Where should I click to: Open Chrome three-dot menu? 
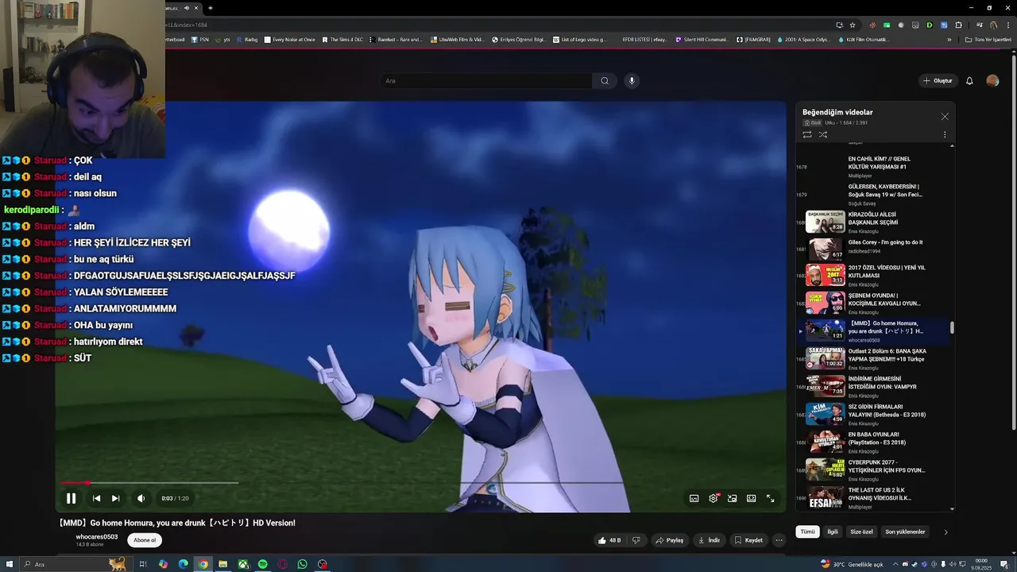[x=1007, y=25]
